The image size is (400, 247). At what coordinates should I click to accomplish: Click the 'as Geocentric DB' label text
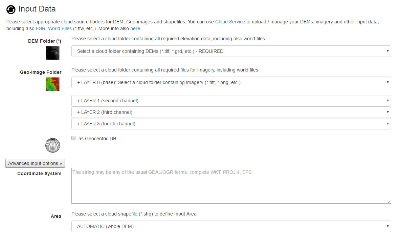coord(97,139)
